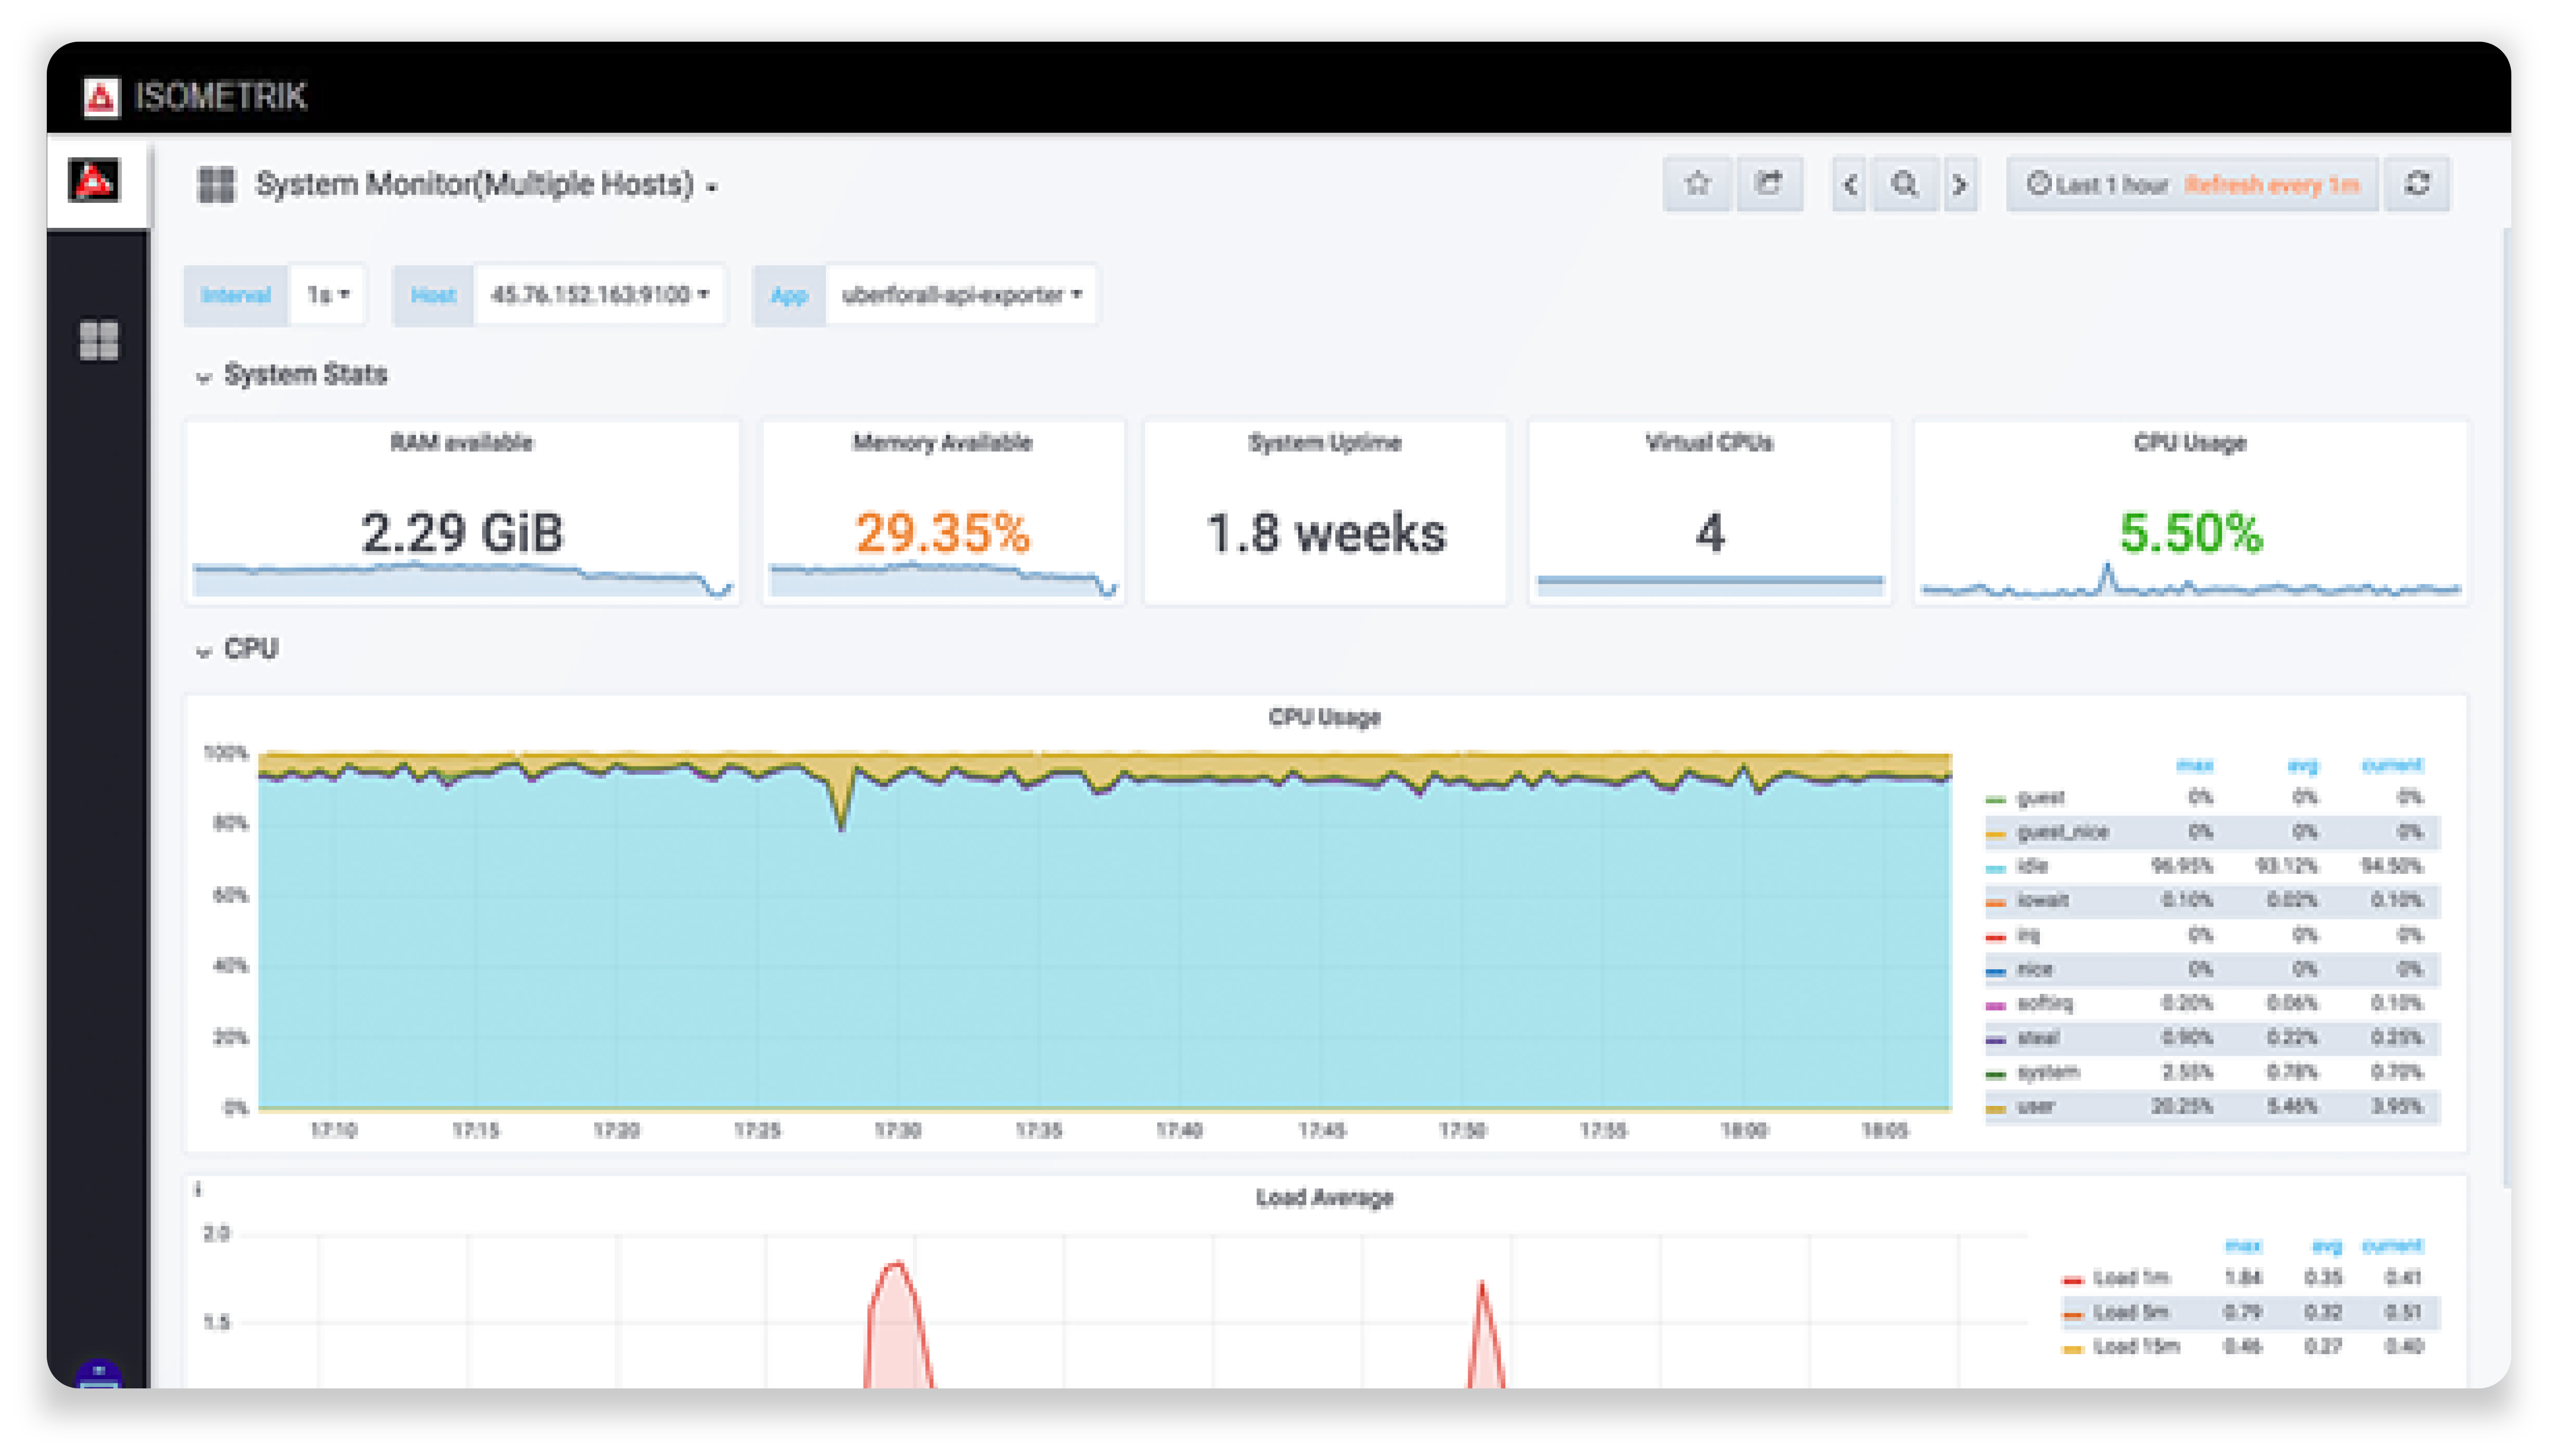
Task: Zoom out the time range
Action: (x=1904, y=184)
